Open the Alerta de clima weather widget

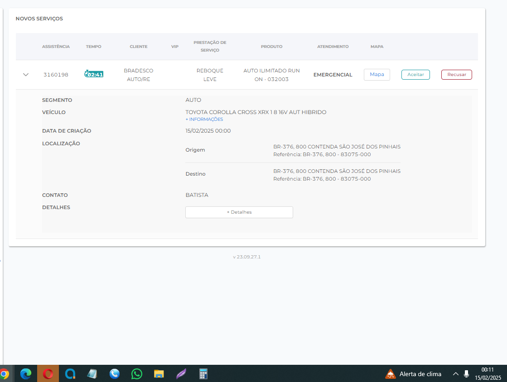pyautogui.click(x=413, y=374)
